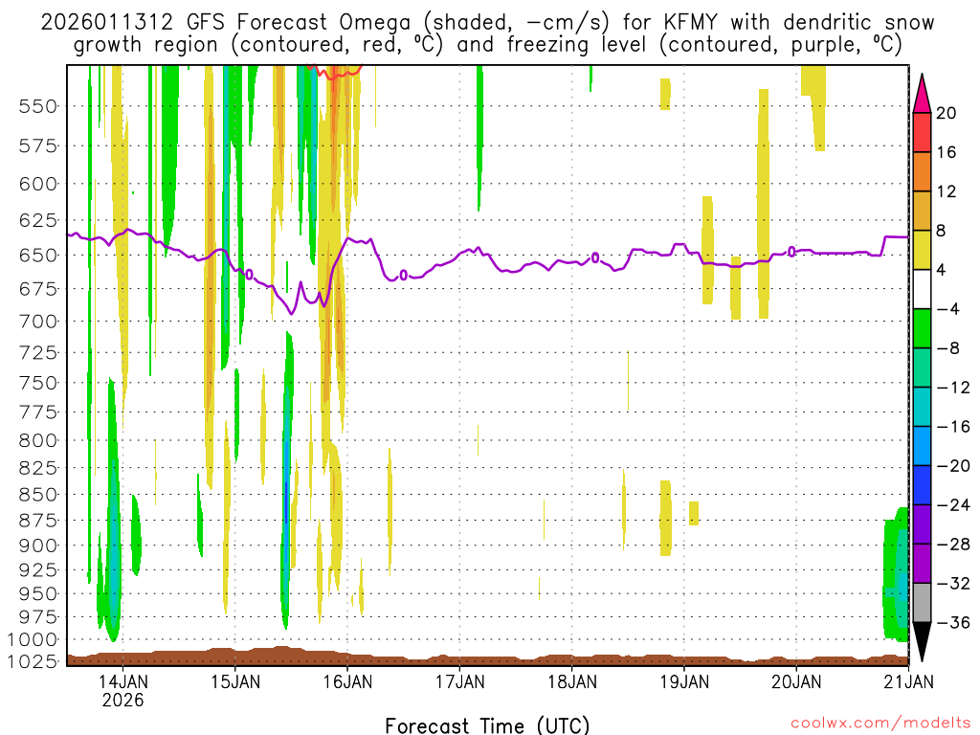The height and width of the screenshot is (735, 980).
Task: Click the 19JAN date label on time axis
Action: coord(684,681)
